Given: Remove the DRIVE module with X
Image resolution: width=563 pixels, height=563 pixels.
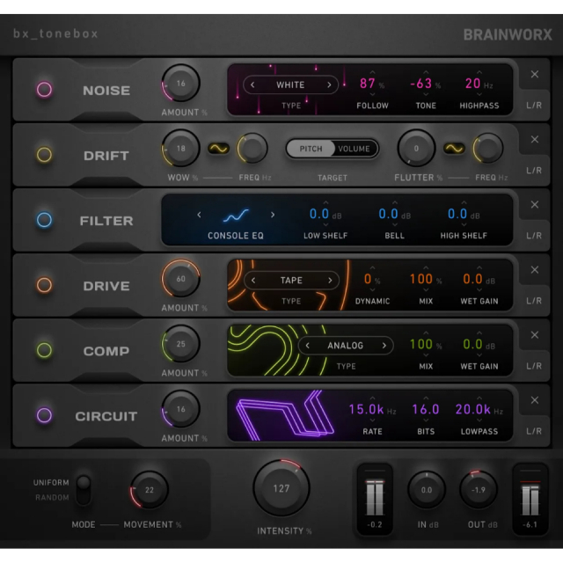Looking at the screenshot, I should point(535,270).
